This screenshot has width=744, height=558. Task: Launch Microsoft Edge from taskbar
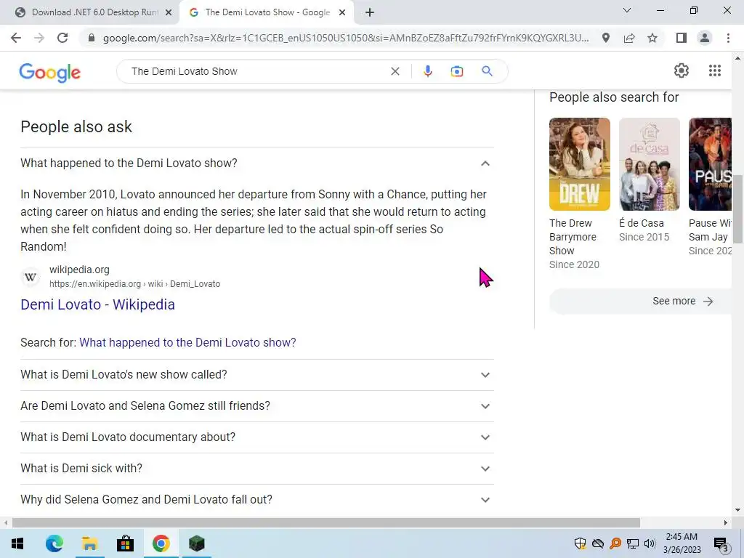[54, 543]
